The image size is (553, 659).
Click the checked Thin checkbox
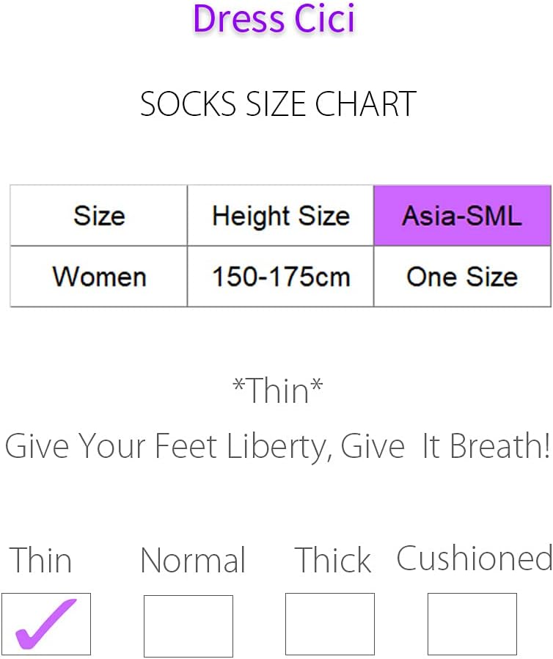[x=46, y=624]
